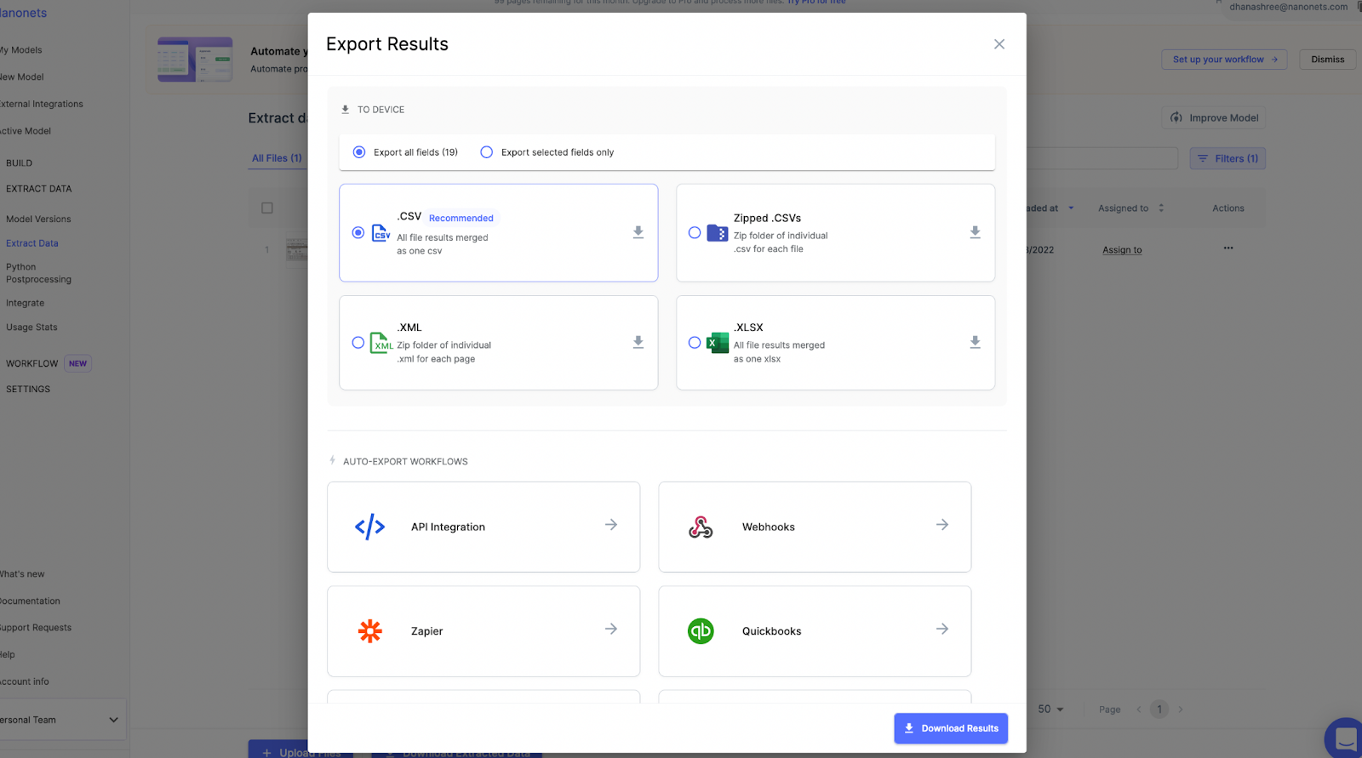Click Set up your workflow button
Image resolution: width=1362 pixels, height=758 pixels.
(x=1224, y=60)
